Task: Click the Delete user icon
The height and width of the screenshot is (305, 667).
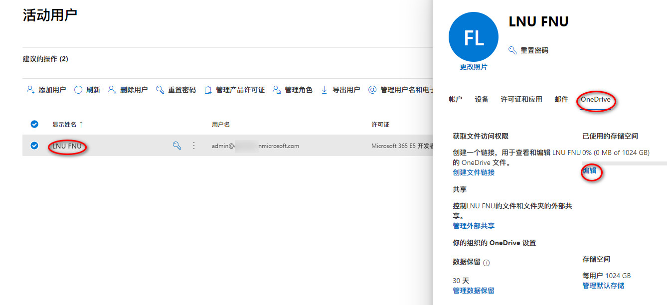Action: (x=112, y=90)
